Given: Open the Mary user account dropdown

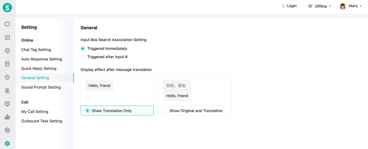Looking at the screenshot, I should tap(350, 6).
